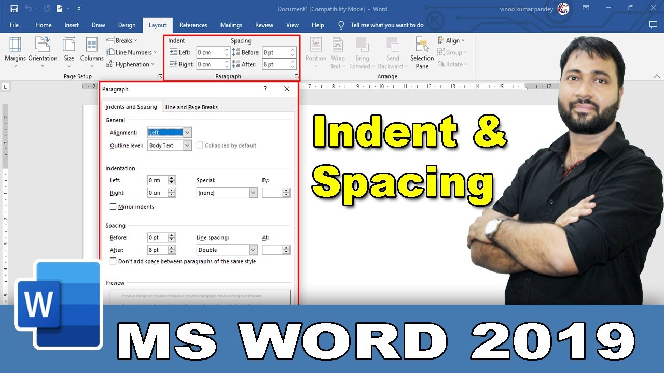Image resolution: width=664 pixels, height=373 pixels.
Task: Click the Position arrange icon
Action: click(316, 53)
